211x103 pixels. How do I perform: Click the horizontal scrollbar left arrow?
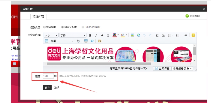coord(45,64)
